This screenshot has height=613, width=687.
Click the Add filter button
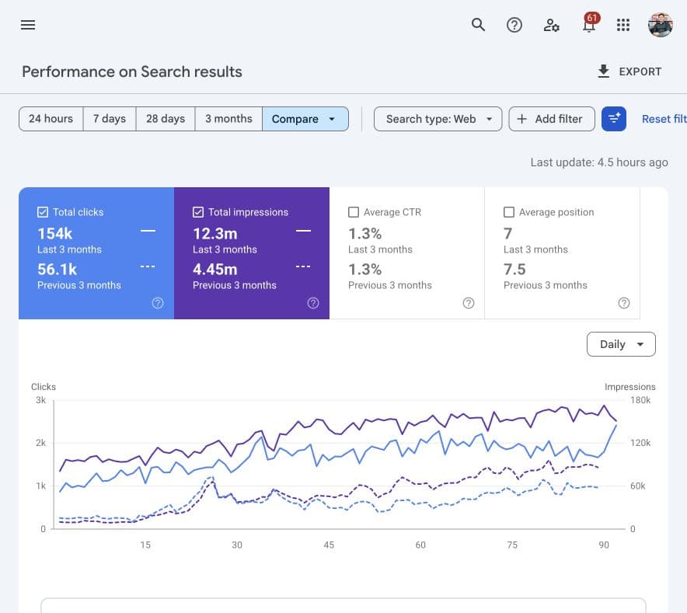[552, 119]
